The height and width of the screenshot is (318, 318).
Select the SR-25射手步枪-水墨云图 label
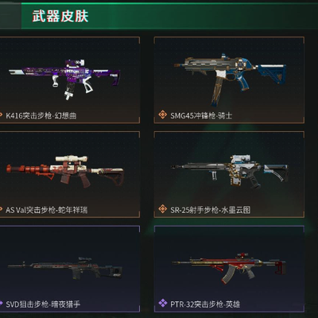[210, 210]
